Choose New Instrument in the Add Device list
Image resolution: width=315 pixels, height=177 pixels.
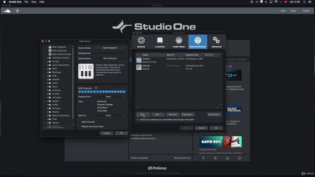point(59,51)
